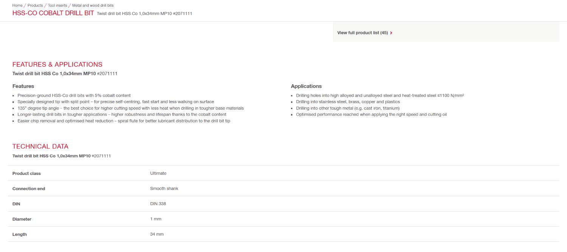
Task: Select the Connection end row label
Action: point(29,189)
